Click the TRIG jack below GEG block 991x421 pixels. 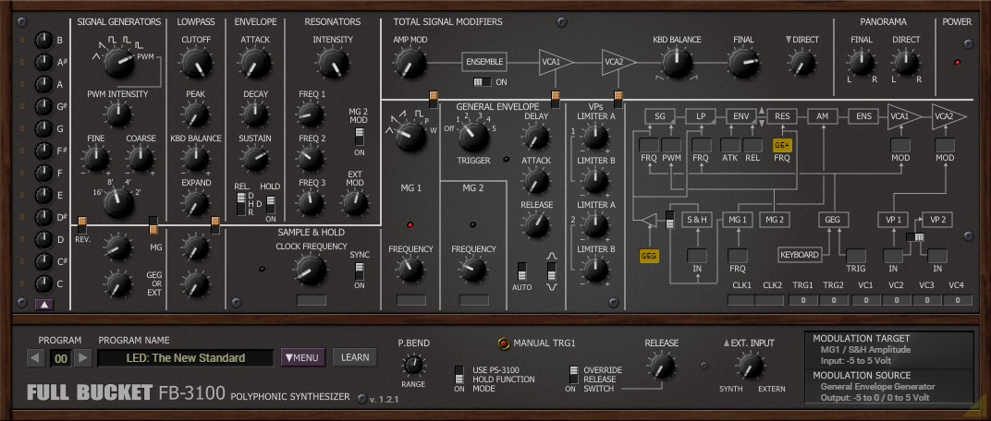point(856,256)
